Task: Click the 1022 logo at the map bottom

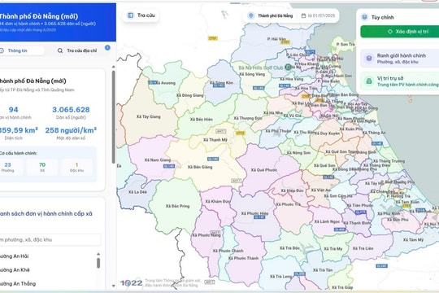Action: pos(132,283)
